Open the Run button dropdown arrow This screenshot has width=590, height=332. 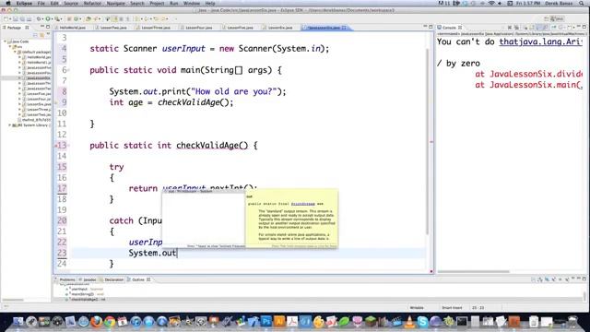coord(52,18)
